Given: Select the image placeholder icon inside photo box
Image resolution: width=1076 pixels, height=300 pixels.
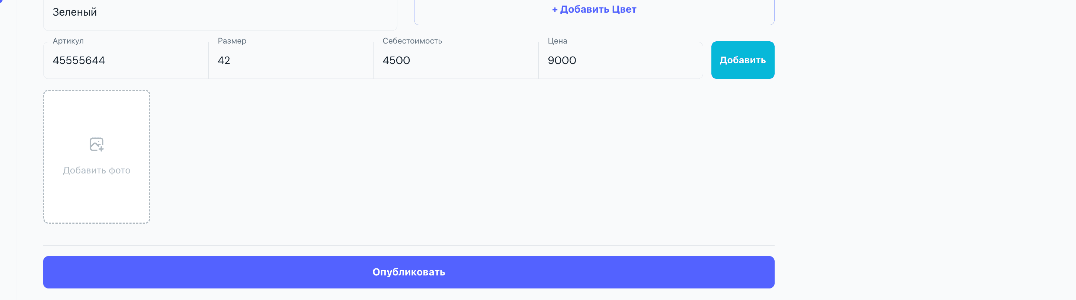Looking at the screenshot, I should coord(96,144).
